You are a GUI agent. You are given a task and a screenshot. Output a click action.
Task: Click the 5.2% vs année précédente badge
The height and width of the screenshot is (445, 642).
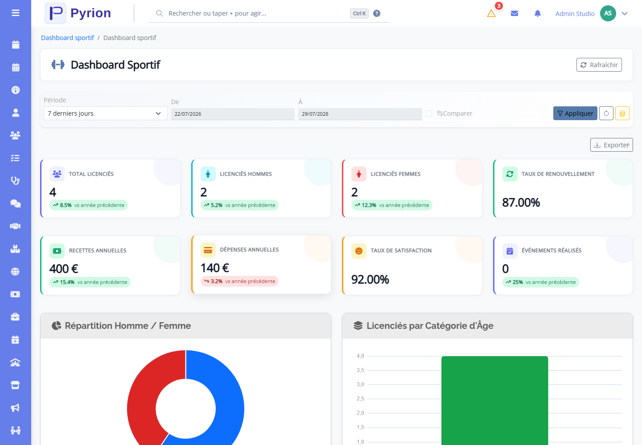click(x=239, y=205)
